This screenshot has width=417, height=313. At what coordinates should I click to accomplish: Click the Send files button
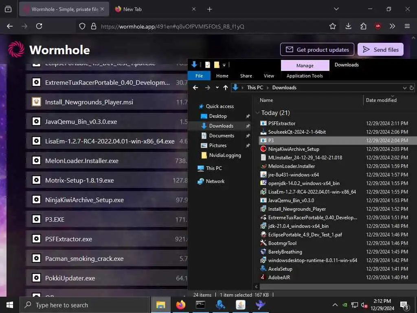coord(380,49)
